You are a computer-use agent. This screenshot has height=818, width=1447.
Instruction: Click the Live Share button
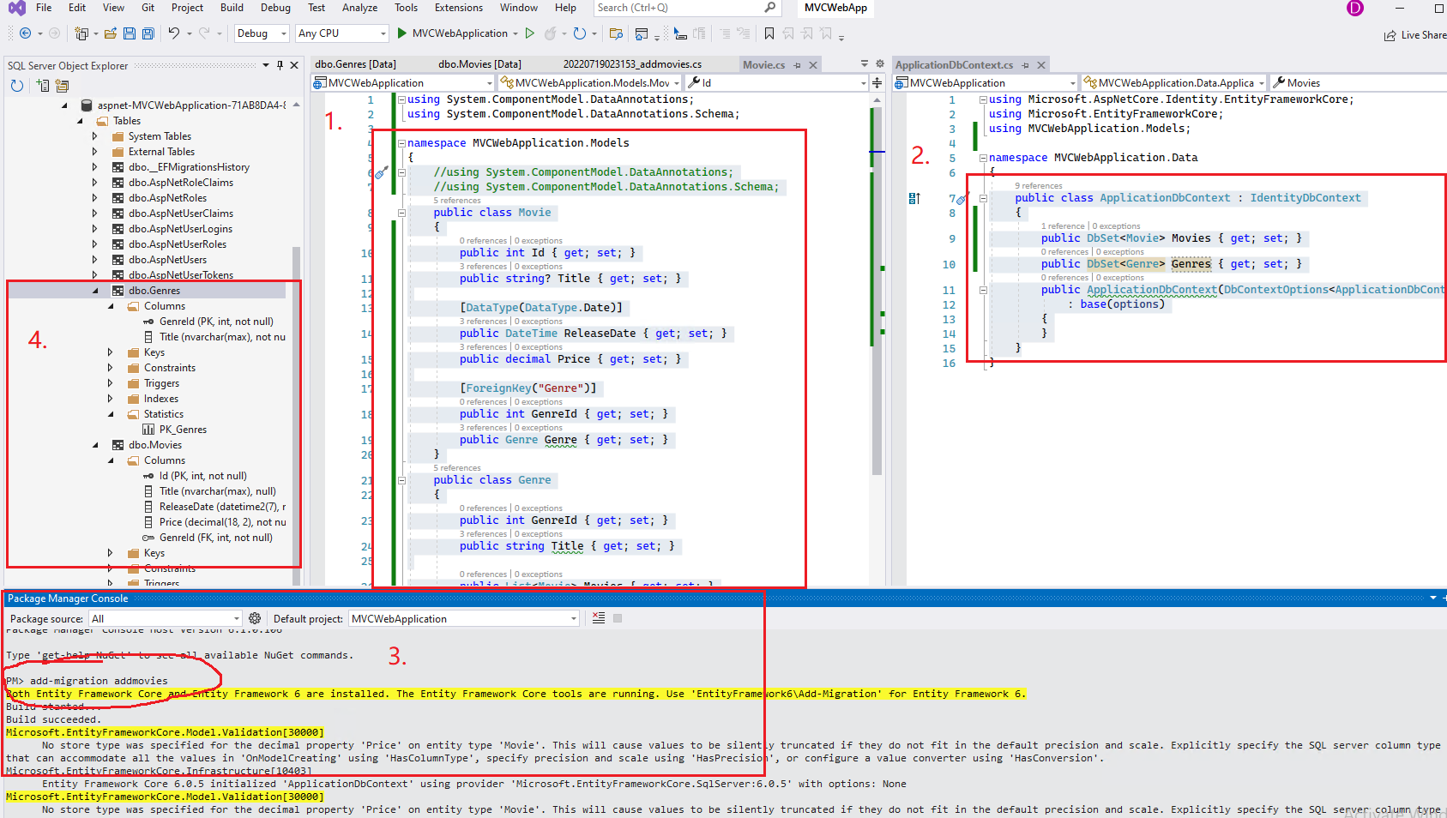(1415, 35)
